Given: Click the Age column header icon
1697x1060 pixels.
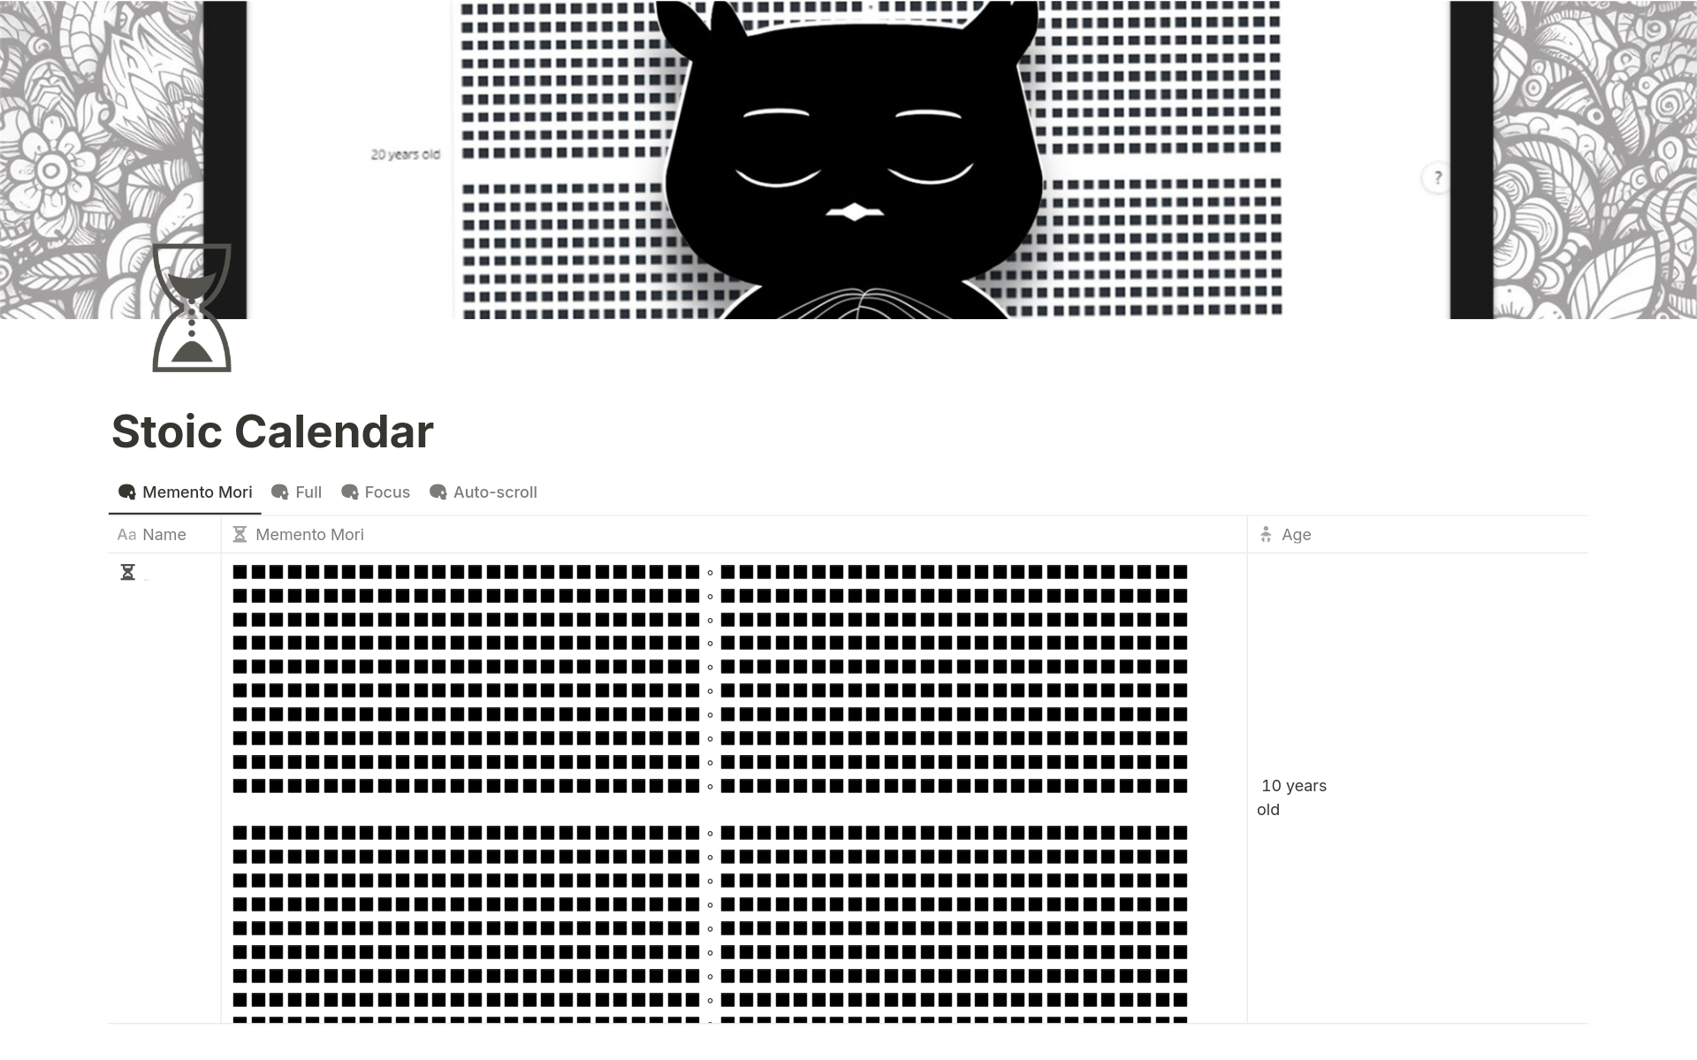Looking at the screenshot, I should 1266,534.
